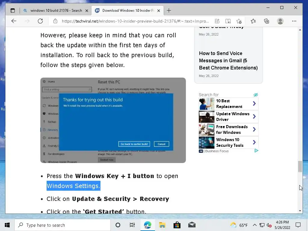This screenshot has width=308, height=231.
Task: Open the apps grid icon in address bar
Action: pos(217,21)
